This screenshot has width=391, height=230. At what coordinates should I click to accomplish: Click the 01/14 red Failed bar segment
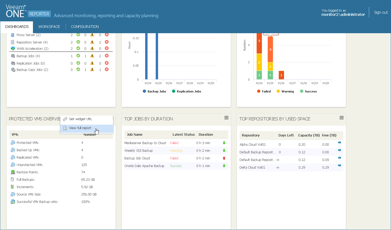pyautogui.click(x=259, y=43)
